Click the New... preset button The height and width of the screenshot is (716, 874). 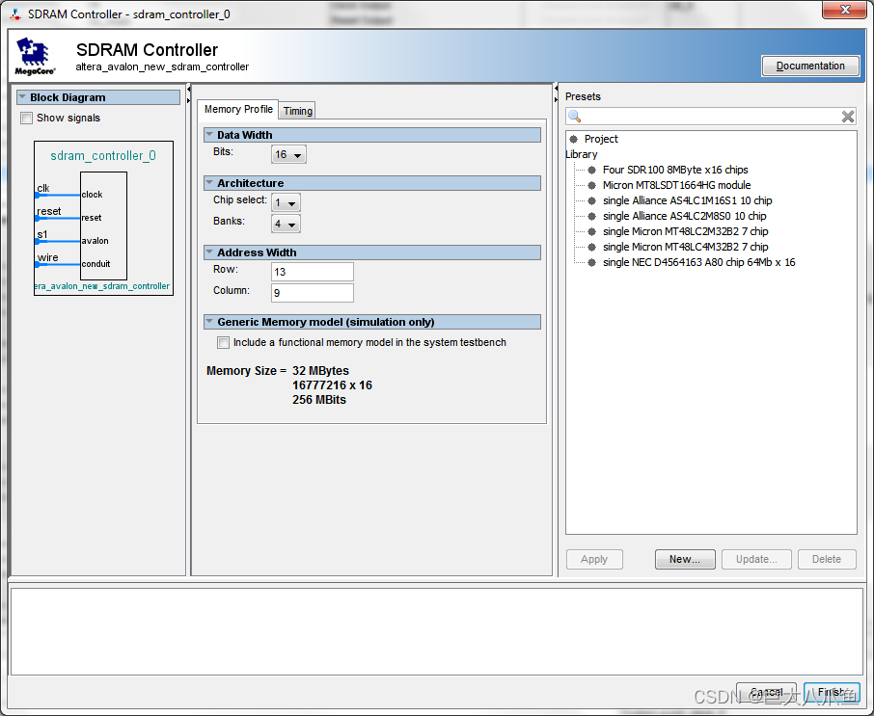[x=685, y=559]
